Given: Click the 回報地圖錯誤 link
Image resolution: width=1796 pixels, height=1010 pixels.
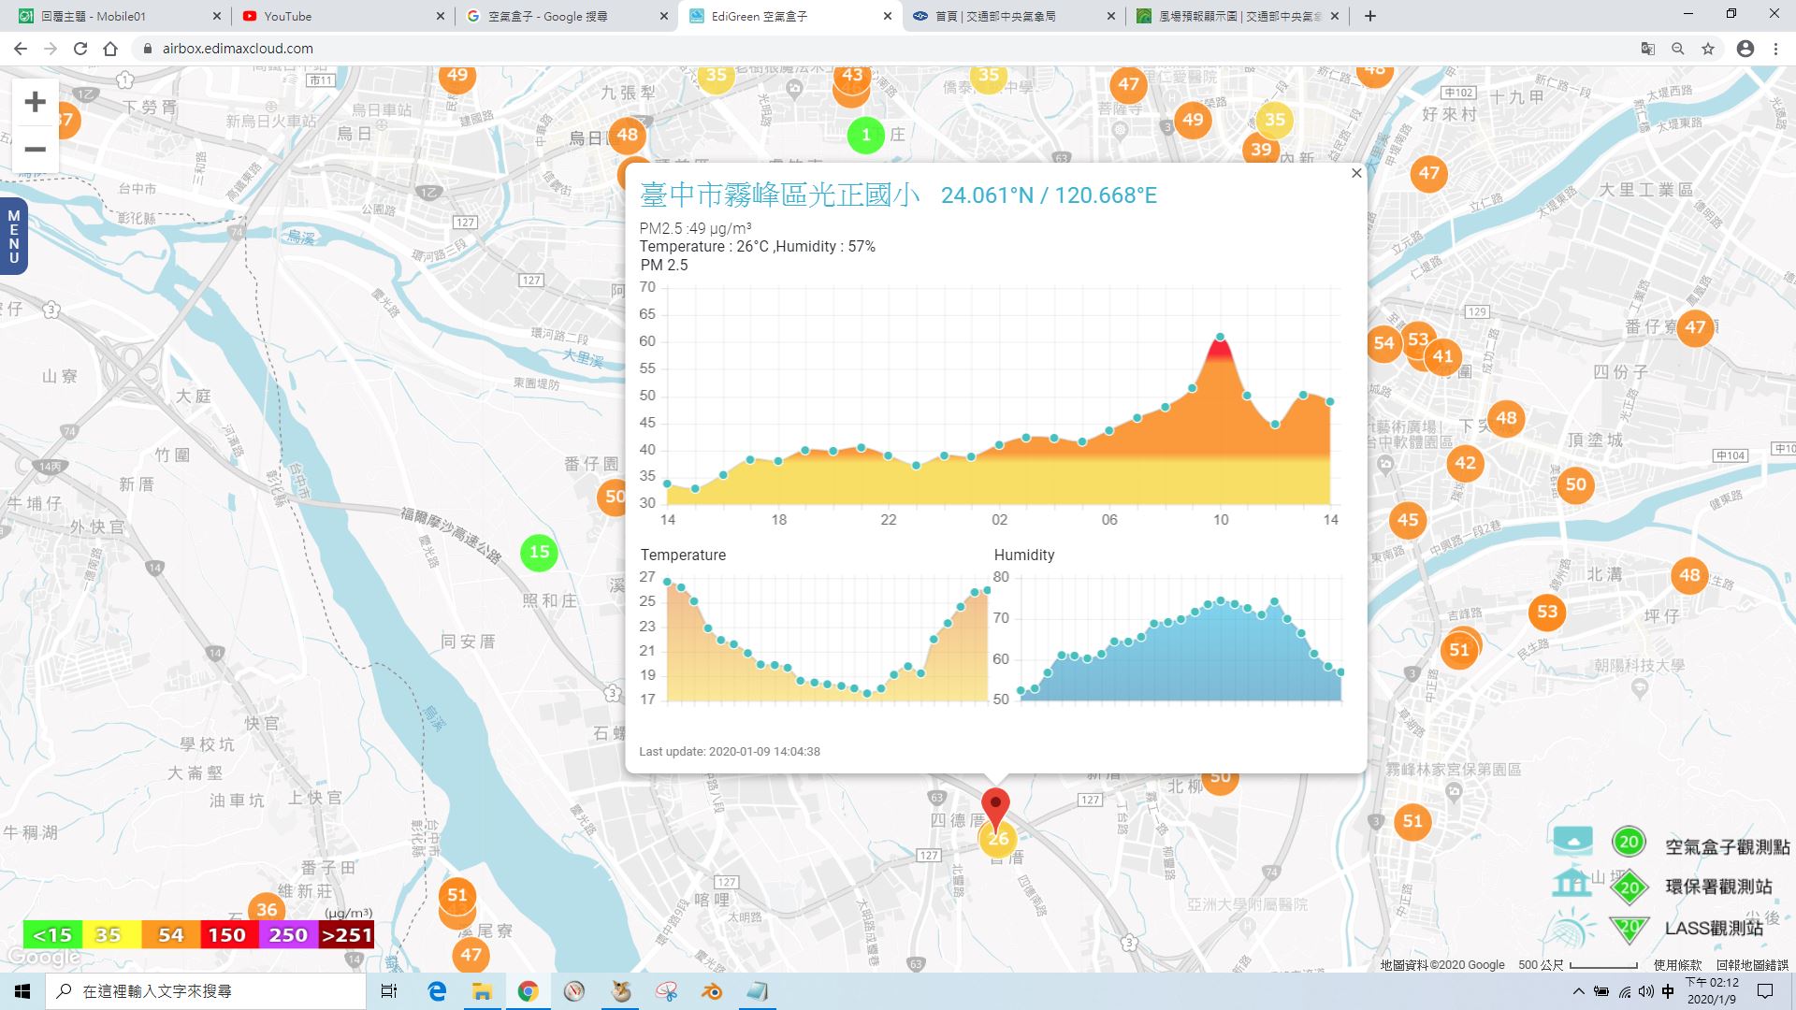Looking at the screenshot, I should pyautogui.click(x=1752, y=965).
